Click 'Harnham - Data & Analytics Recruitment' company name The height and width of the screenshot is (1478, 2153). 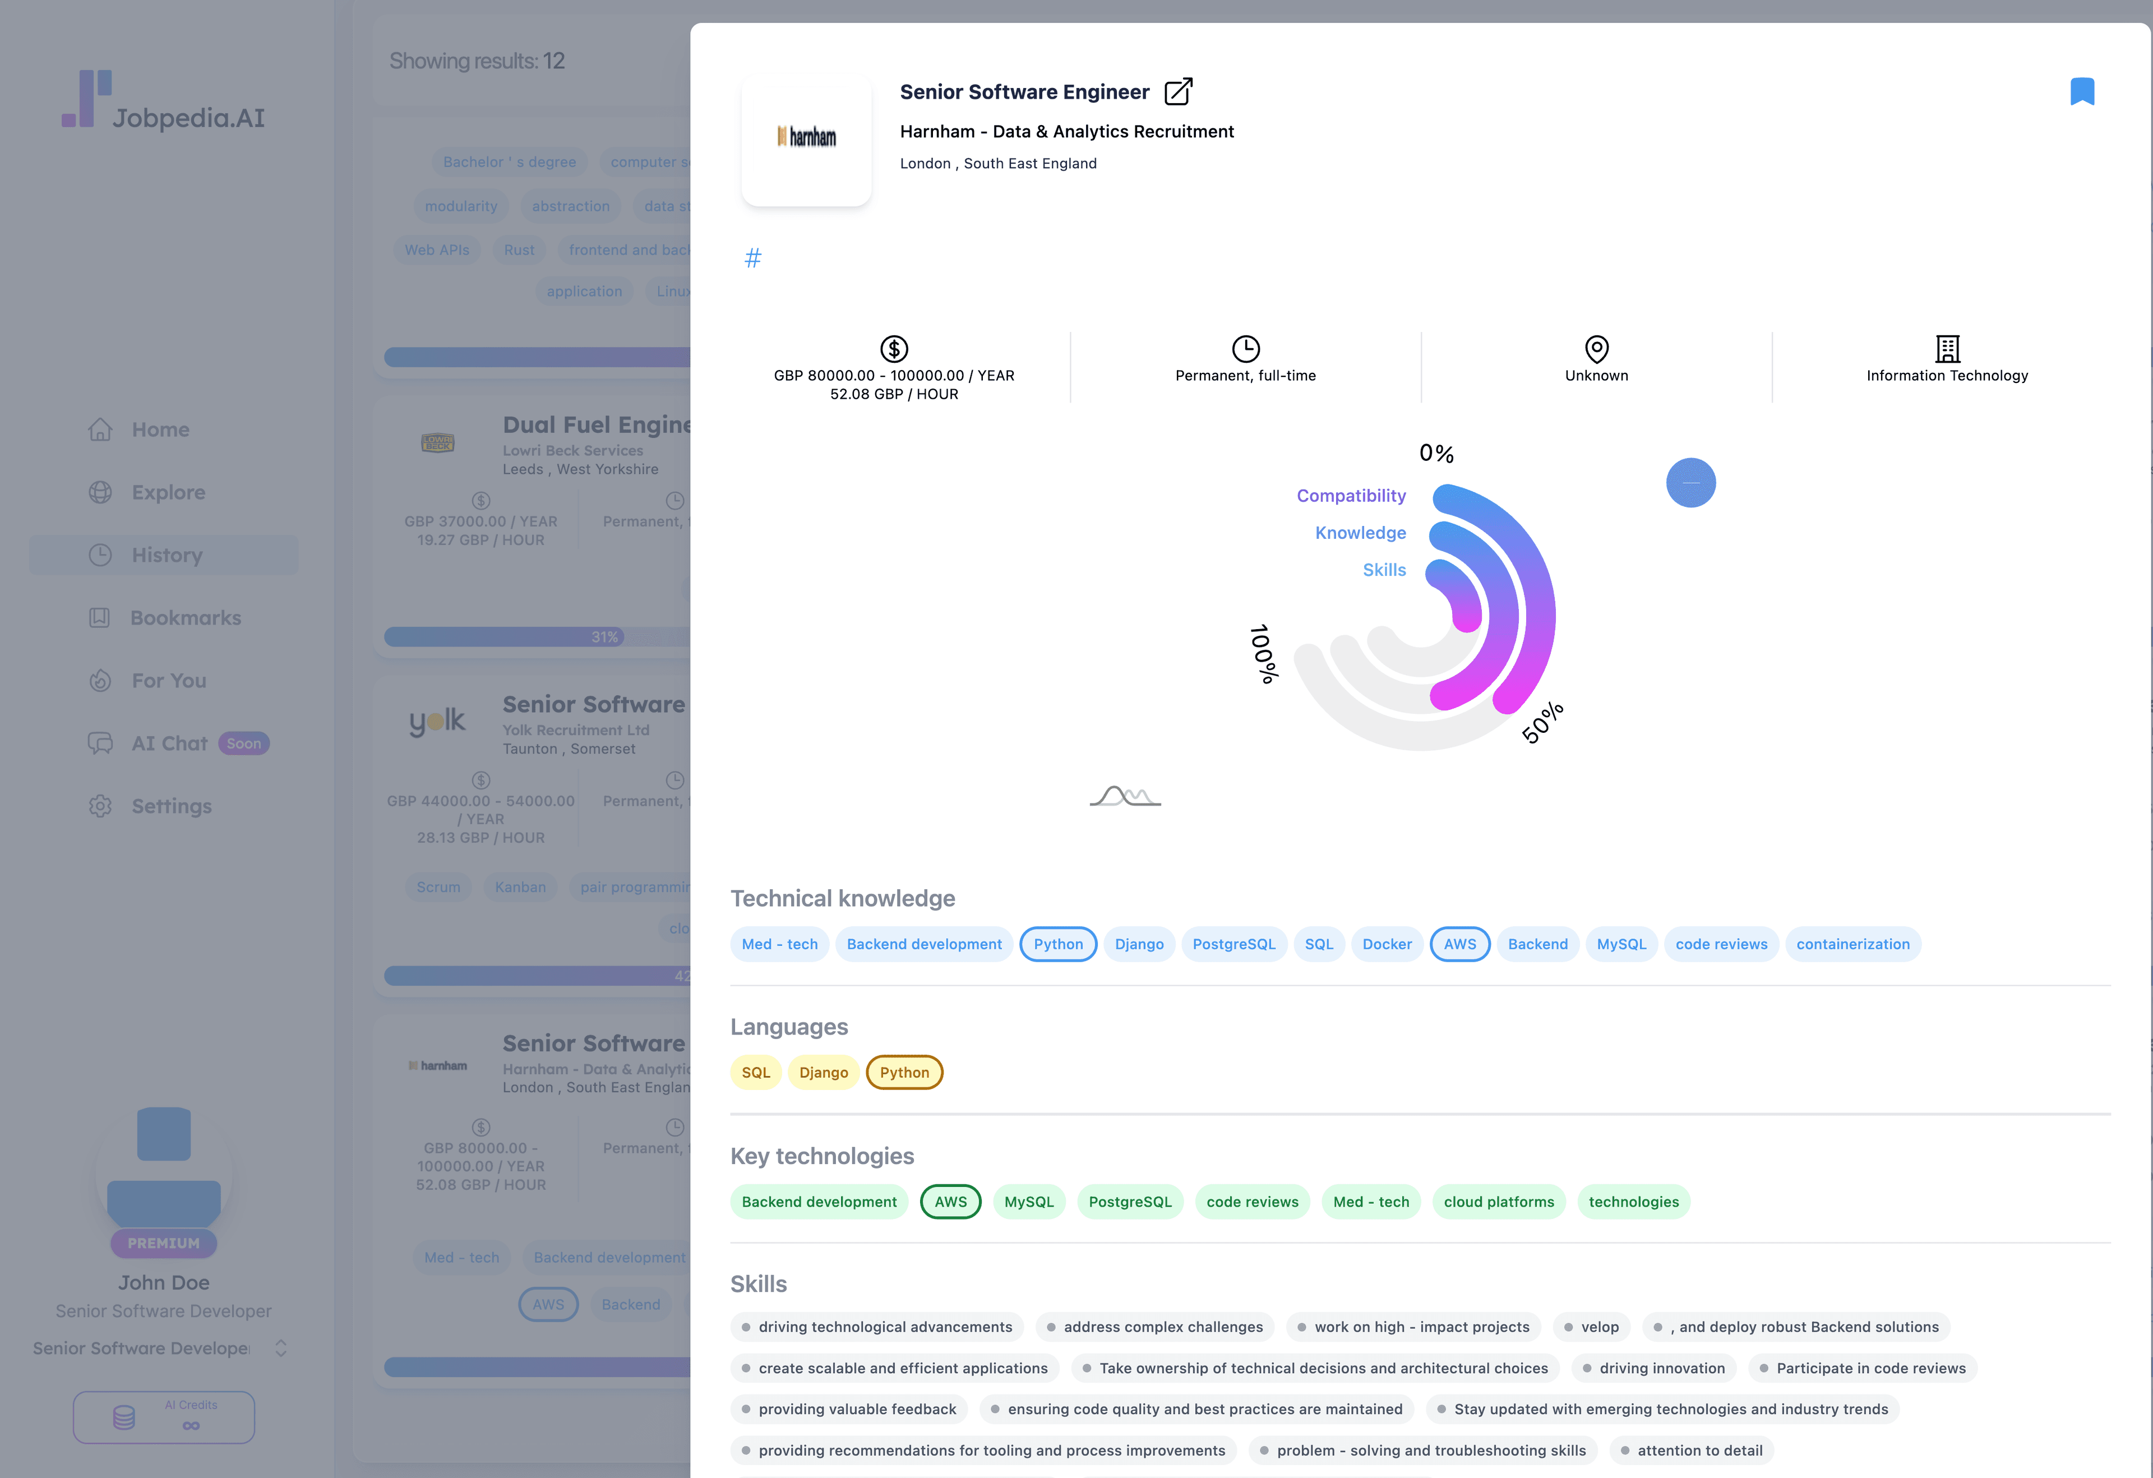(1066, 132)
